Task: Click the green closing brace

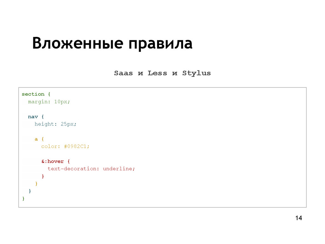Action: (x=23, y=199)
